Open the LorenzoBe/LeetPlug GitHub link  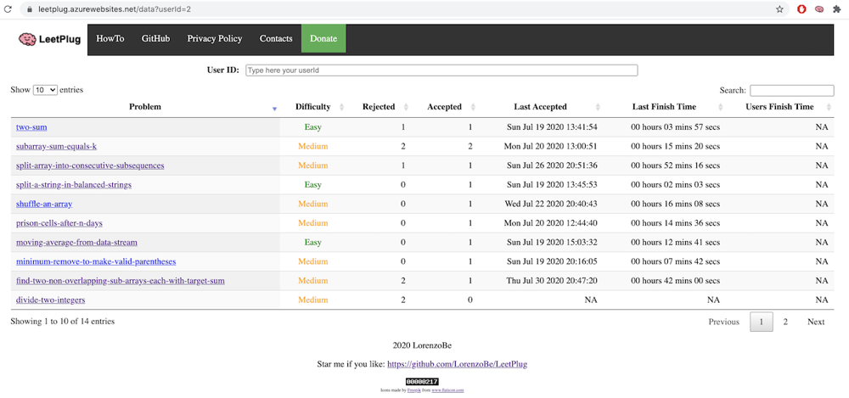click(x=458, y=364)
